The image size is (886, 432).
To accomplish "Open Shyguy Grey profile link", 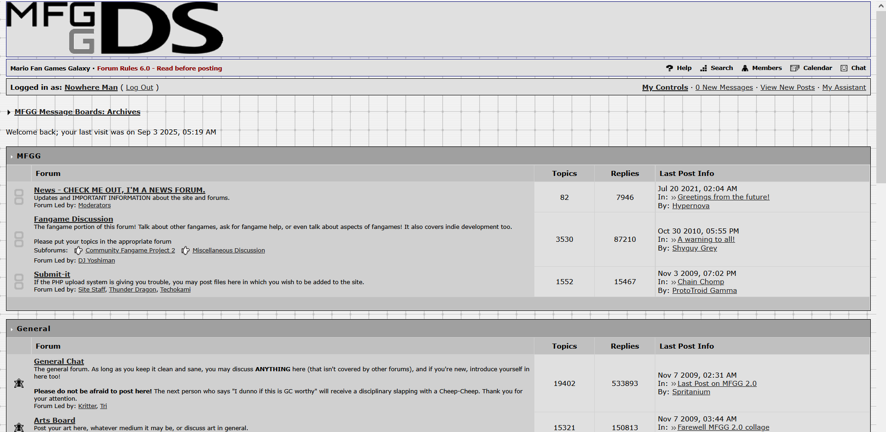I will click(x=694, y=248).
